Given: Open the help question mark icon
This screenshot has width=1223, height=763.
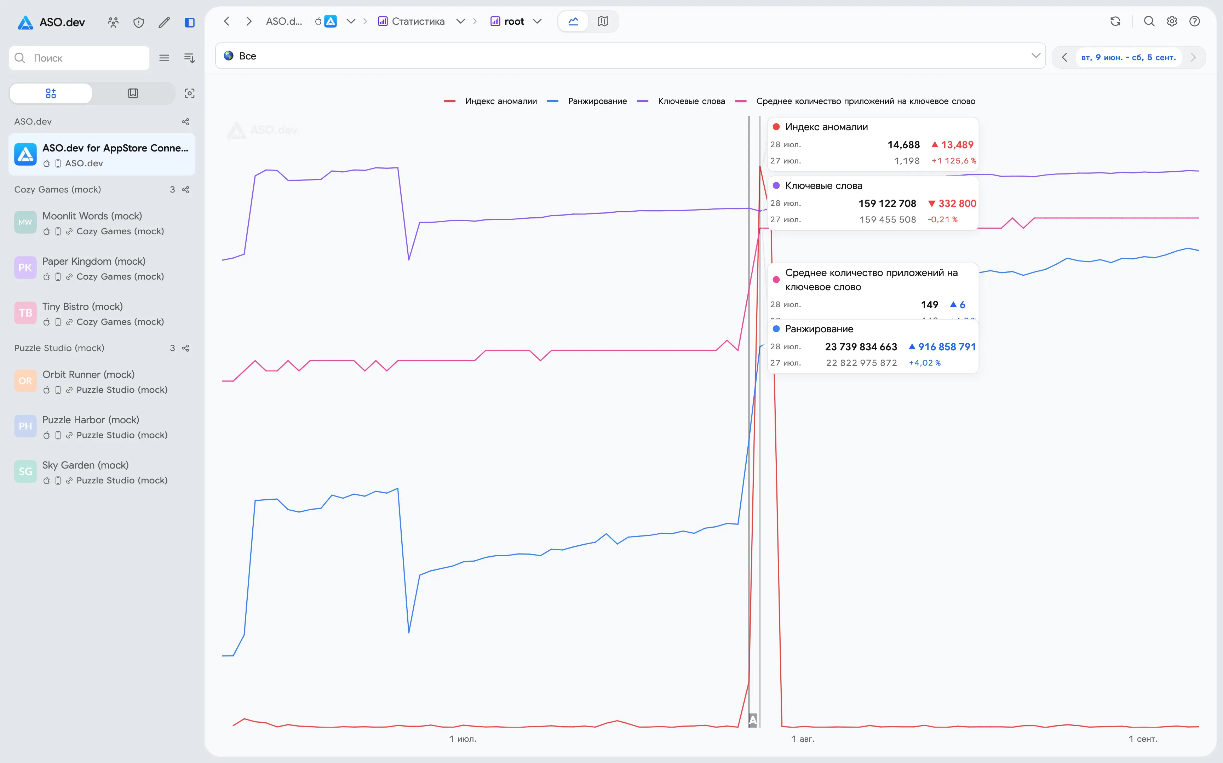Looking at the screenshot, I should click(x=1194, y=21).
